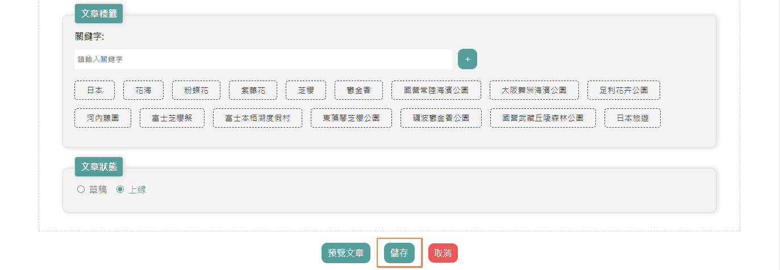This screenshot has height=270, width=780.
Task: Choose the 富士芝櫻祭 tag
Action: 172,118
